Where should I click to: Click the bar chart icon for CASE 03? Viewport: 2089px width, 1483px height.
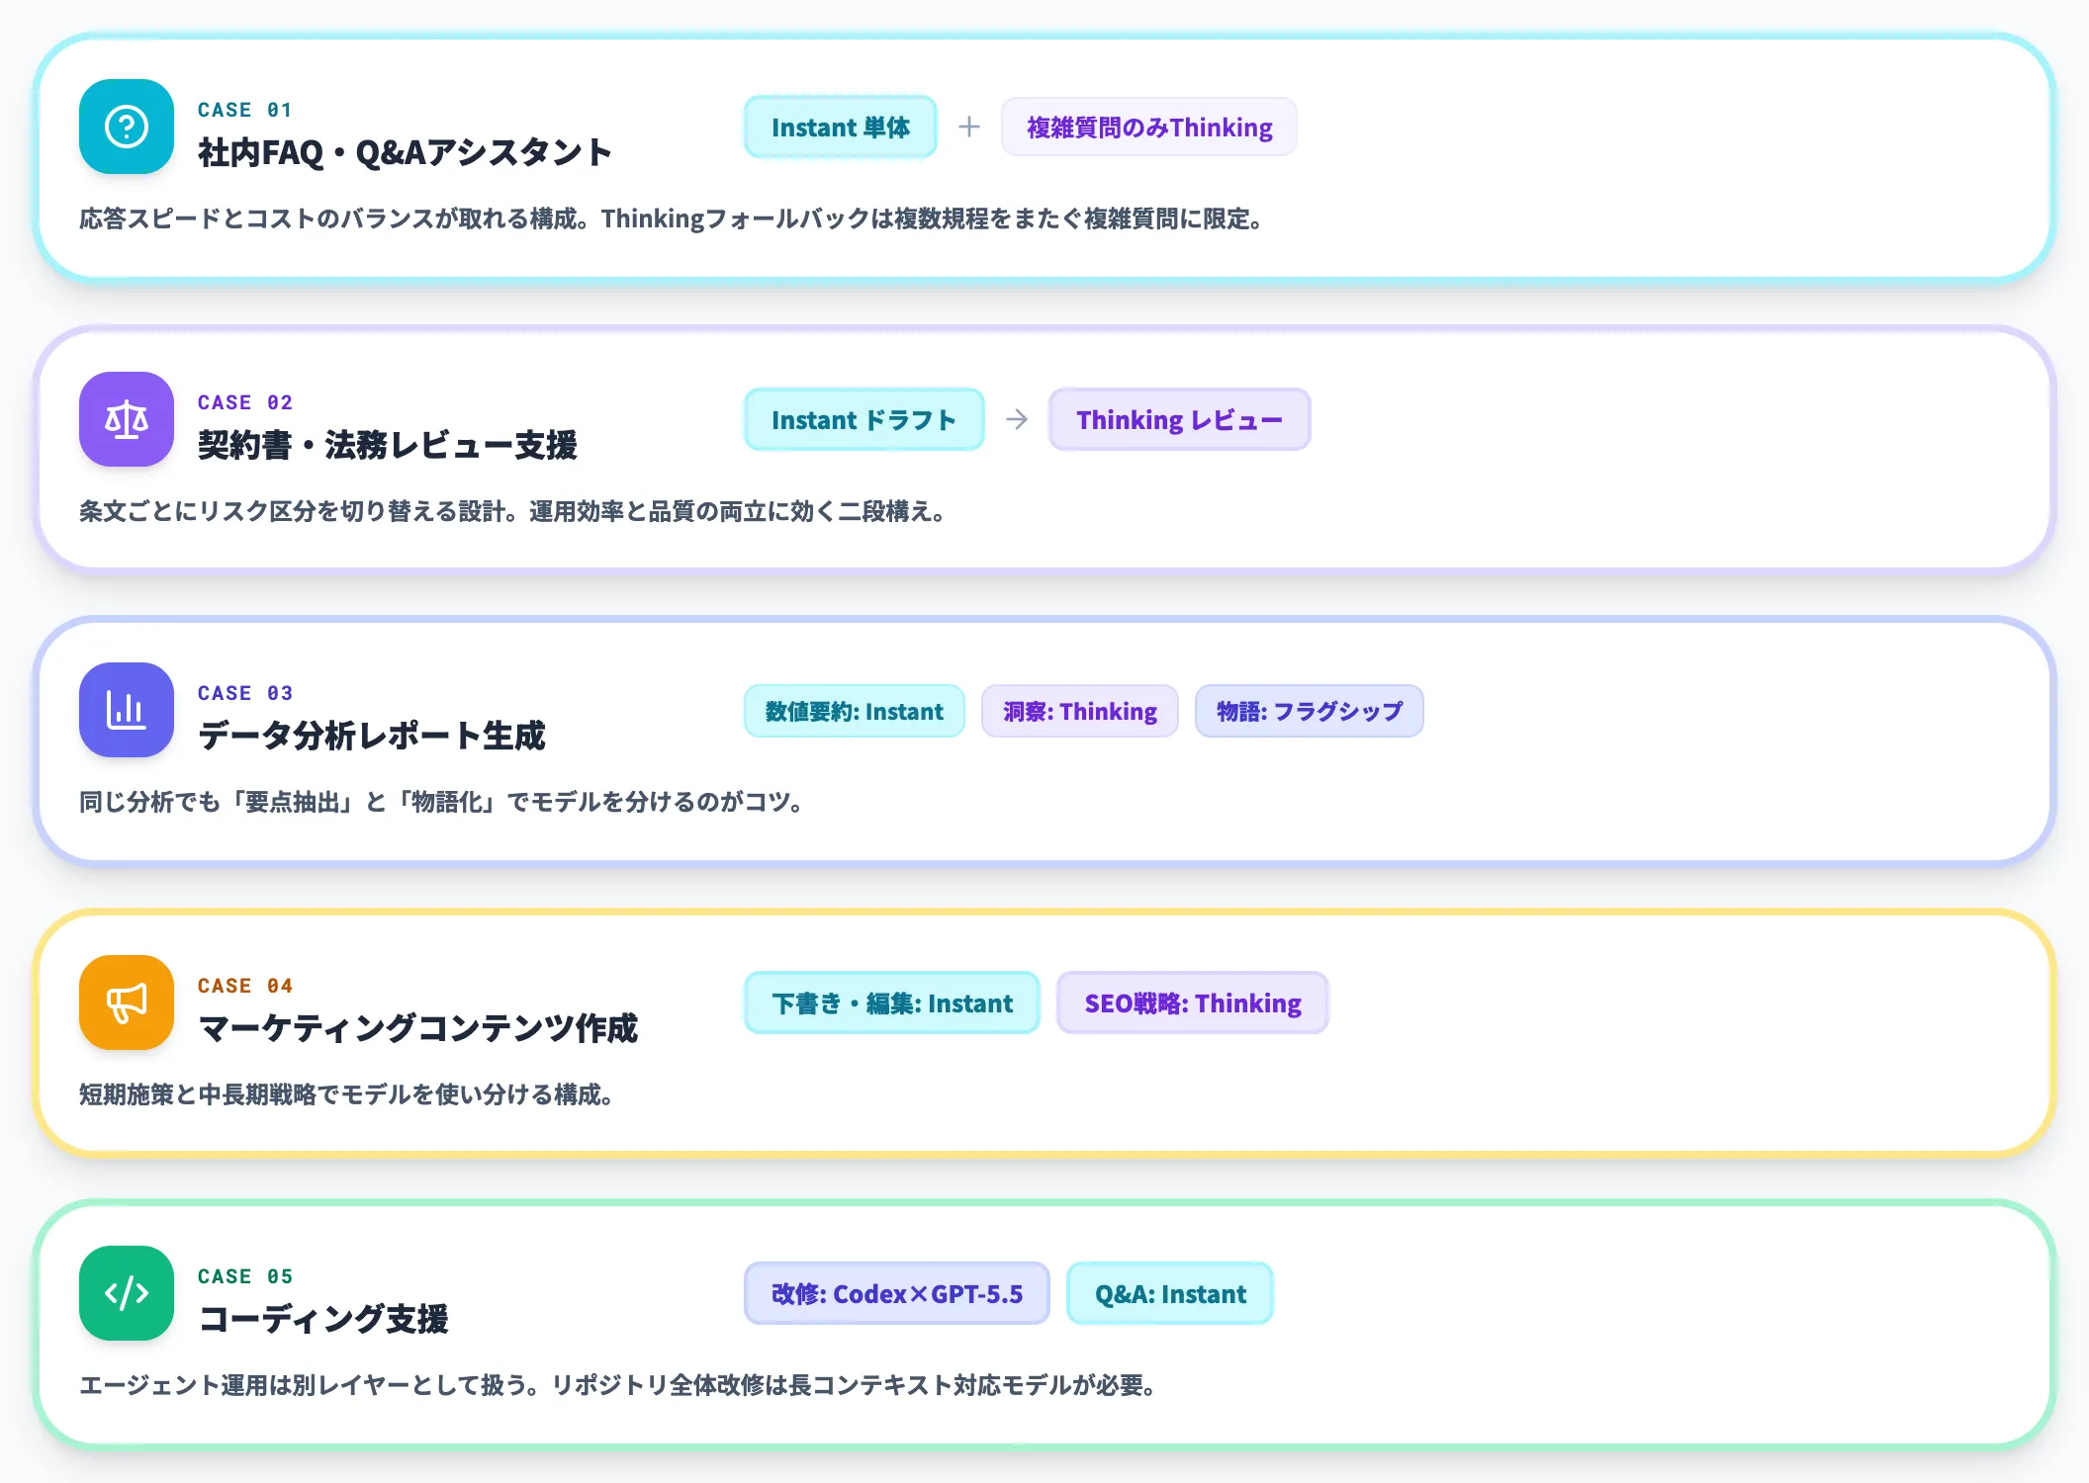127,710
